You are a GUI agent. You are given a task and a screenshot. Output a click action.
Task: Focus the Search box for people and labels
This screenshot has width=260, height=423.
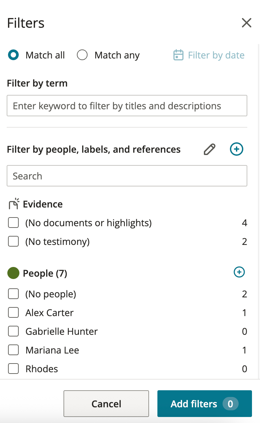point(127,176)
